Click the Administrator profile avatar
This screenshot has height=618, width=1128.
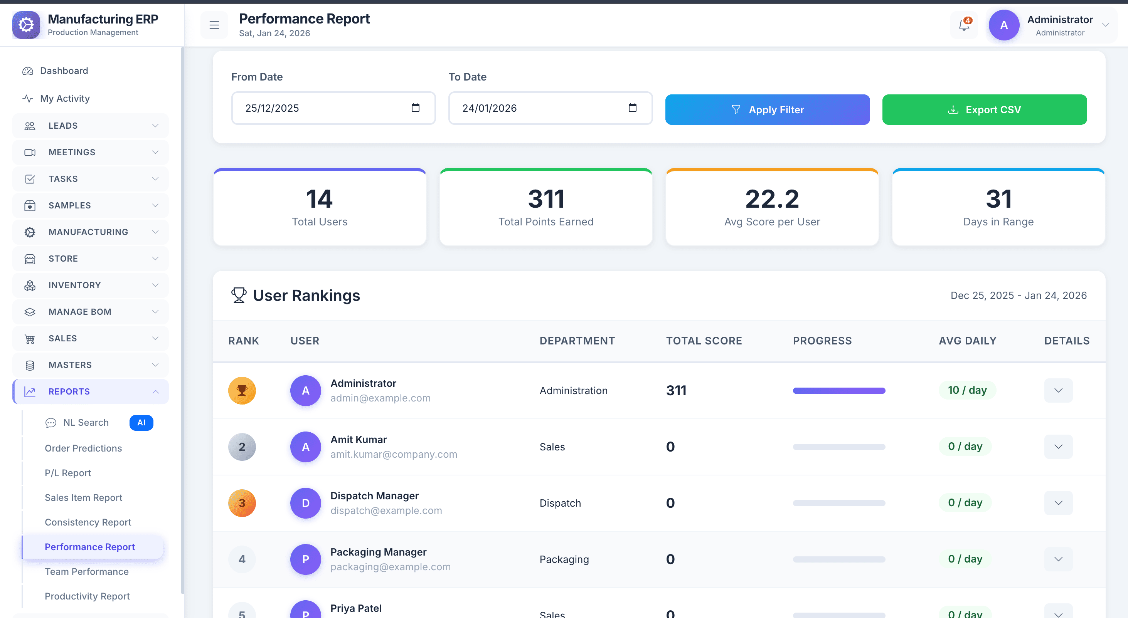click(1003, 25)
